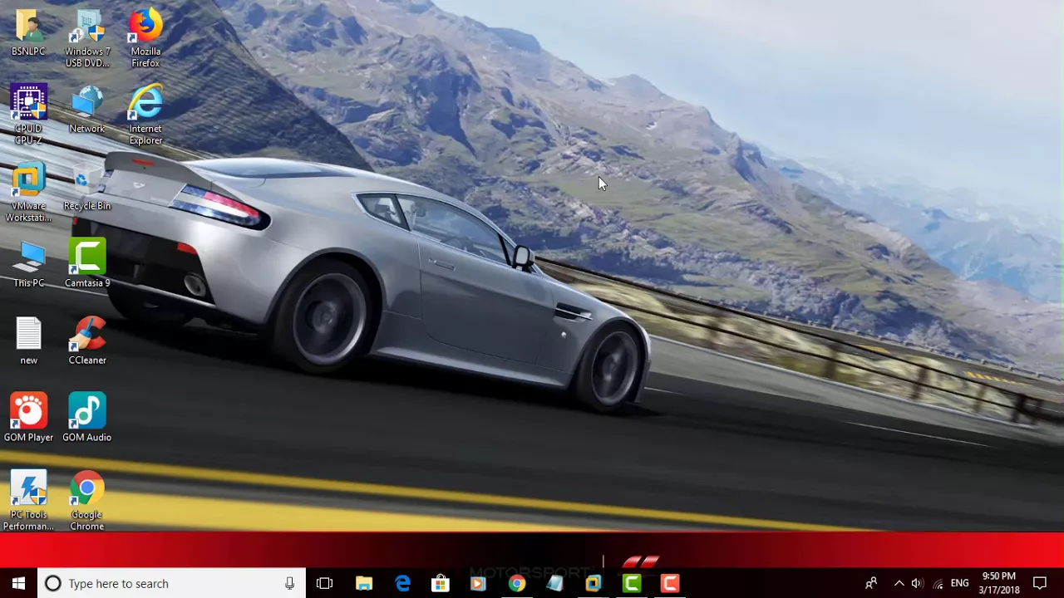Launch Internet Explorer from desktop
Screen dimensions: 1064x598
[x=145, y=115]
